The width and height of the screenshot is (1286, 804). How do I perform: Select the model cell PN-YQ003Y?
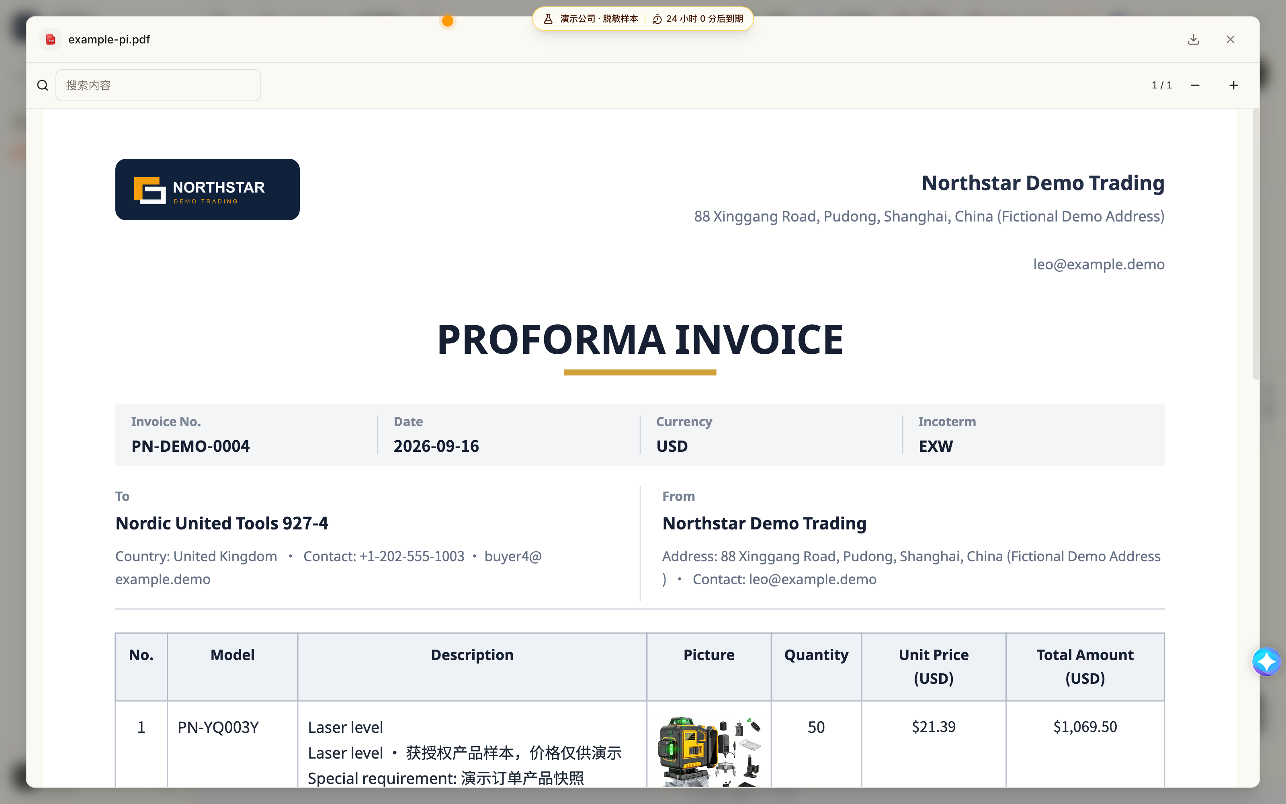coord(218,727)
